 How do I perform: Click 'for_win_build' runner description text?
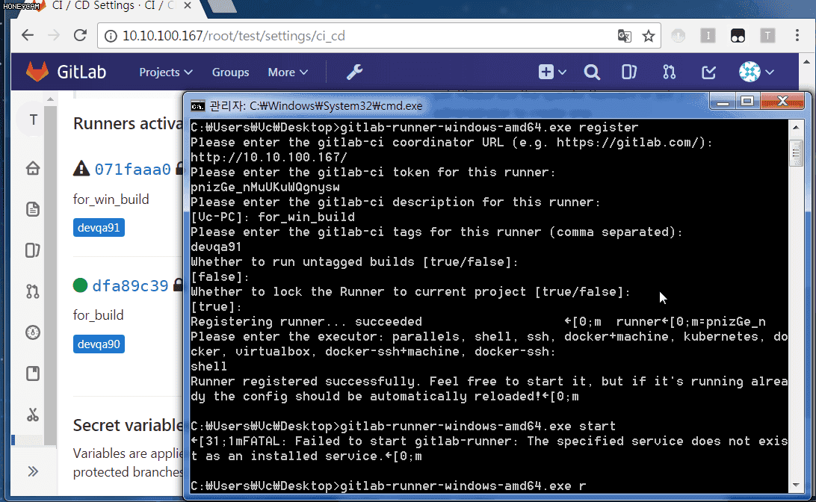tap(111, 199)
